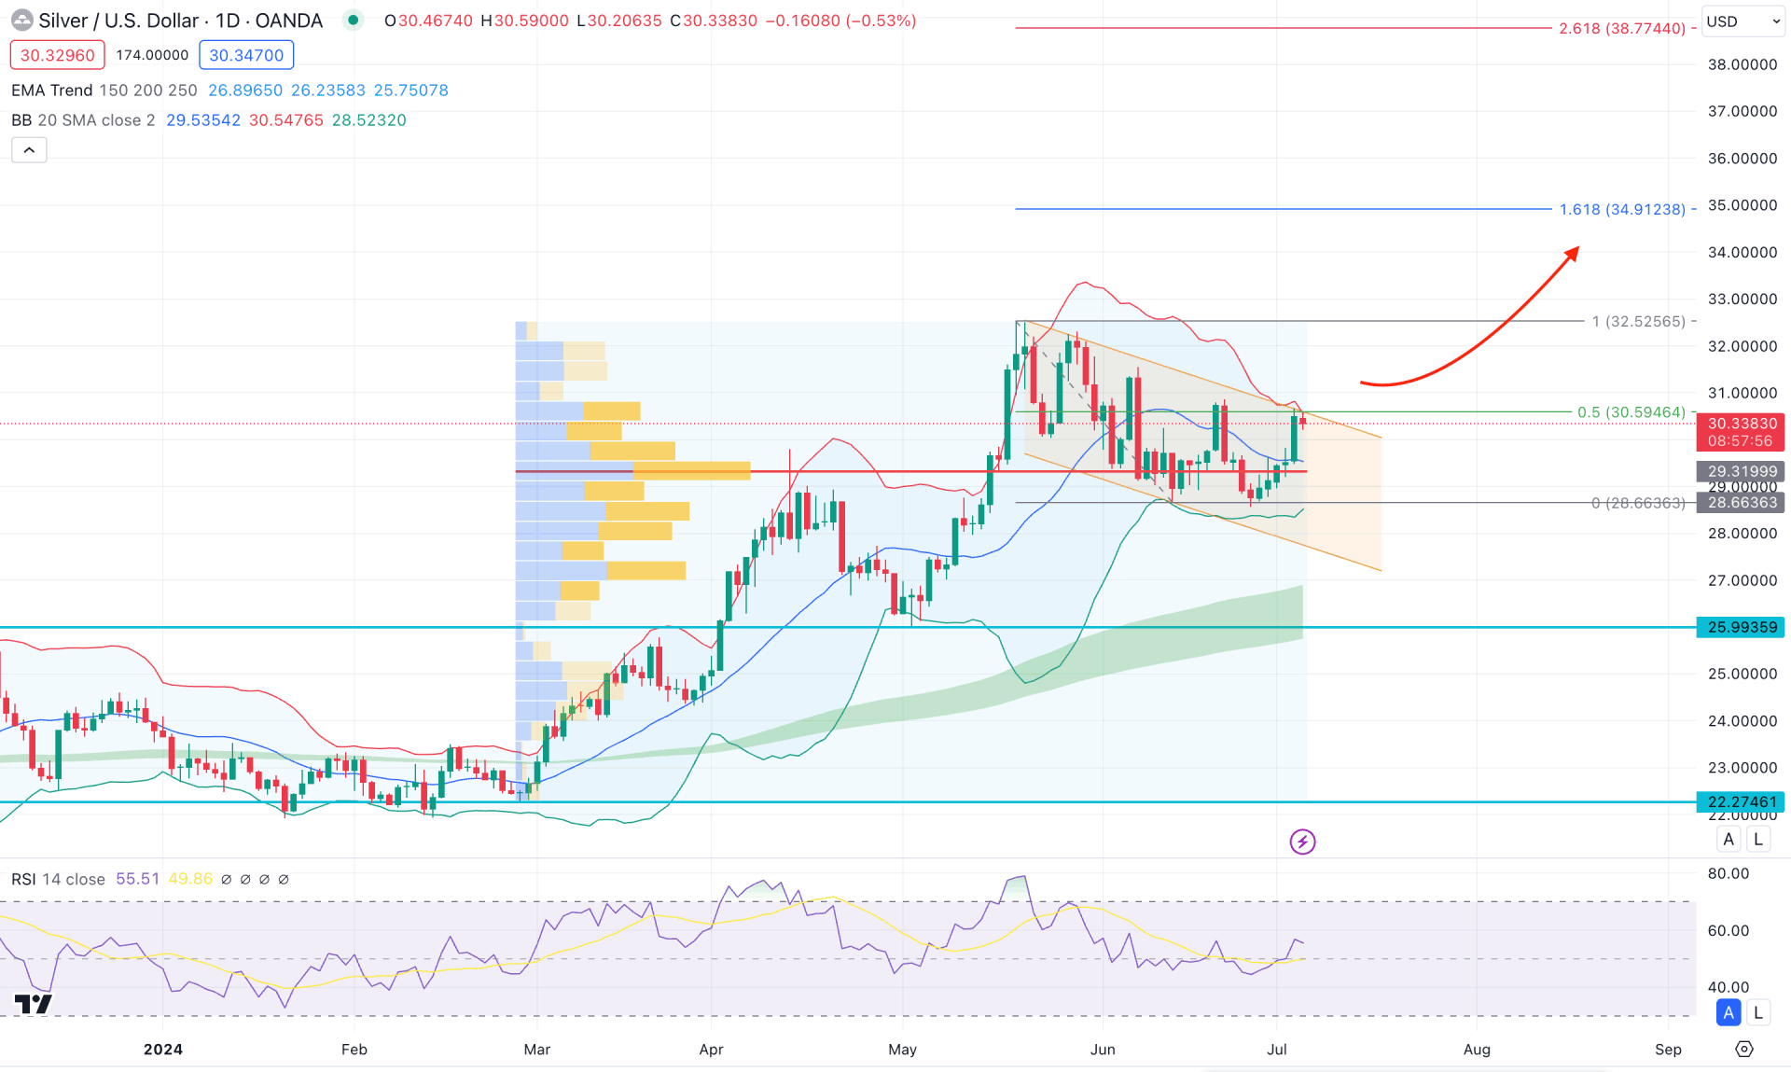Click the TradingView logo
1791x1072 pixels.
click(x=34, y=1004)
